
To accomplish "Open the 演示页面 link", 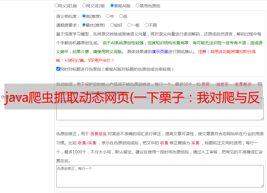I will (x=160, y=52).
